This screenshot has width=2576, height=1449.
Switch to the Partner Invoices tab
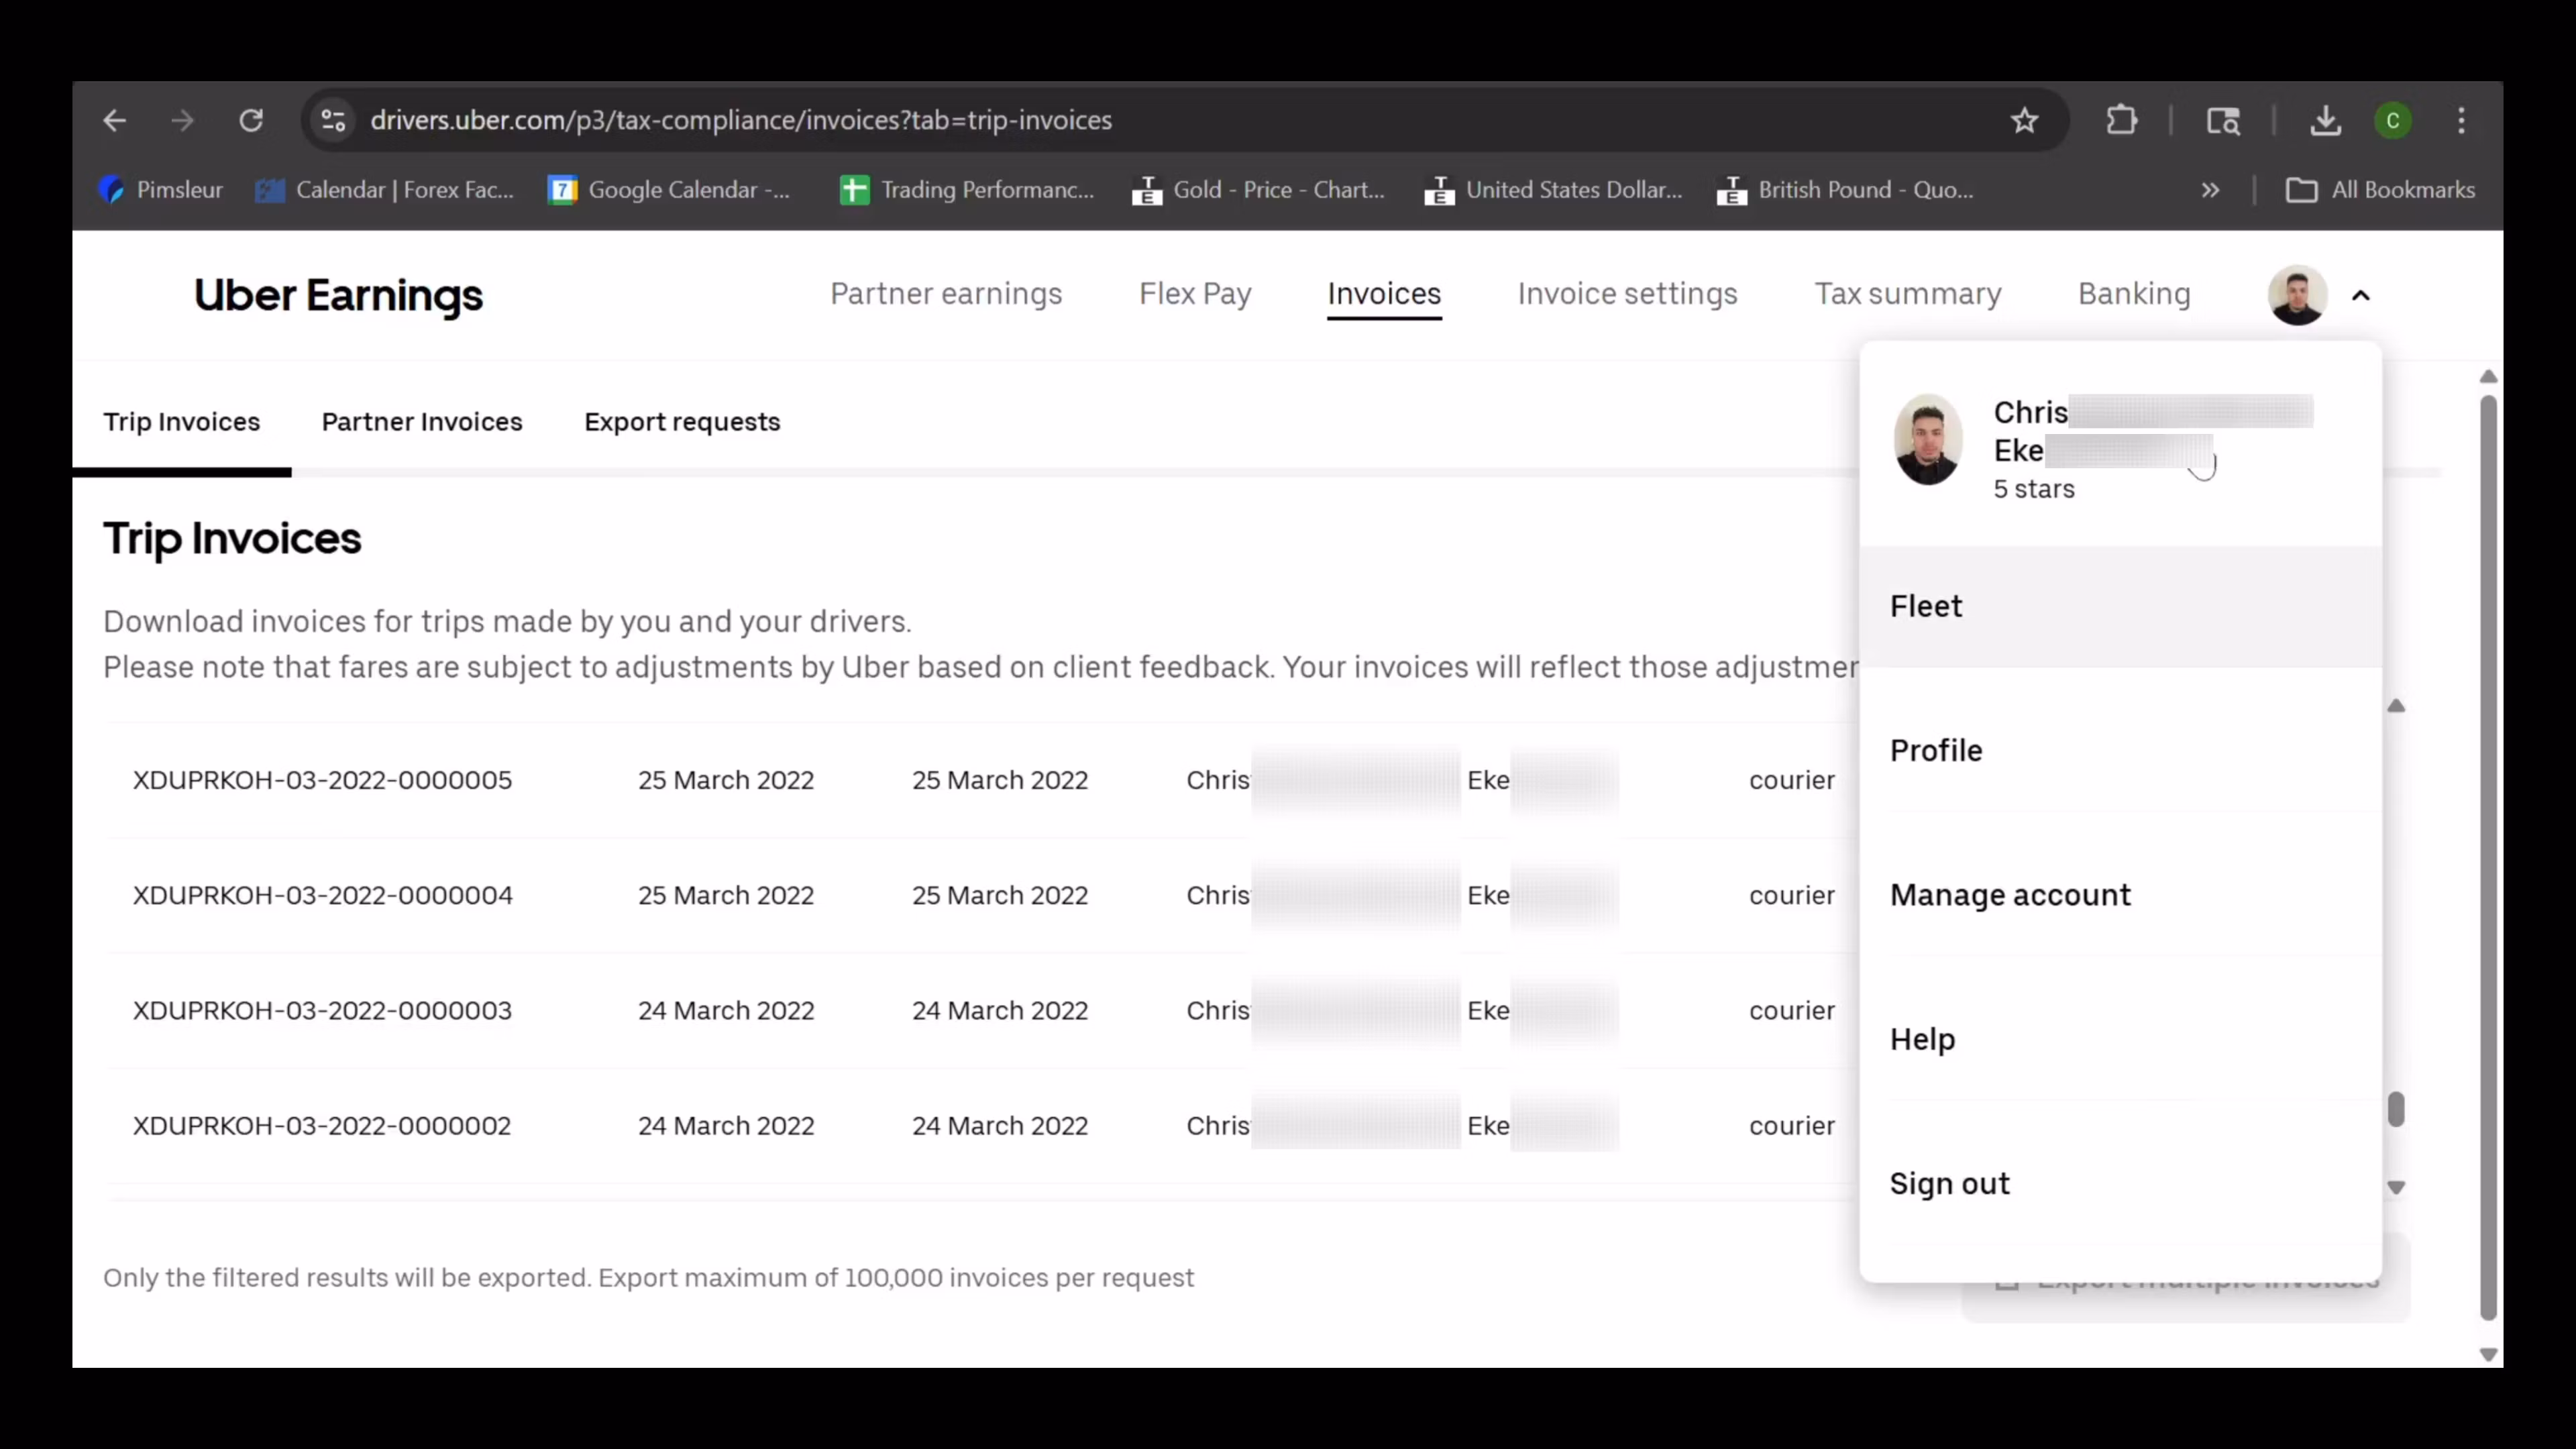pos(422,422)
